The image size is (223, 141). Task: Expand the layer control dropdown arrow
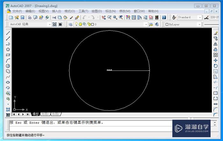(x=146, y=24)
